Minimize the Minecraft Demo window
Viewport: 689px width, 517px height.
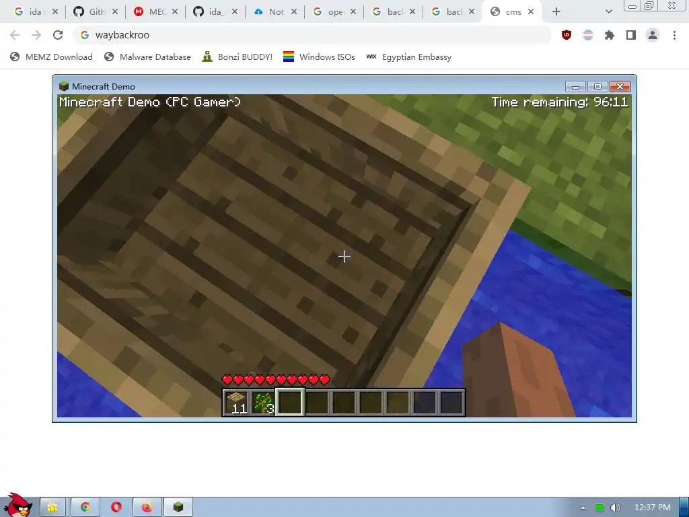click(575, 87)
